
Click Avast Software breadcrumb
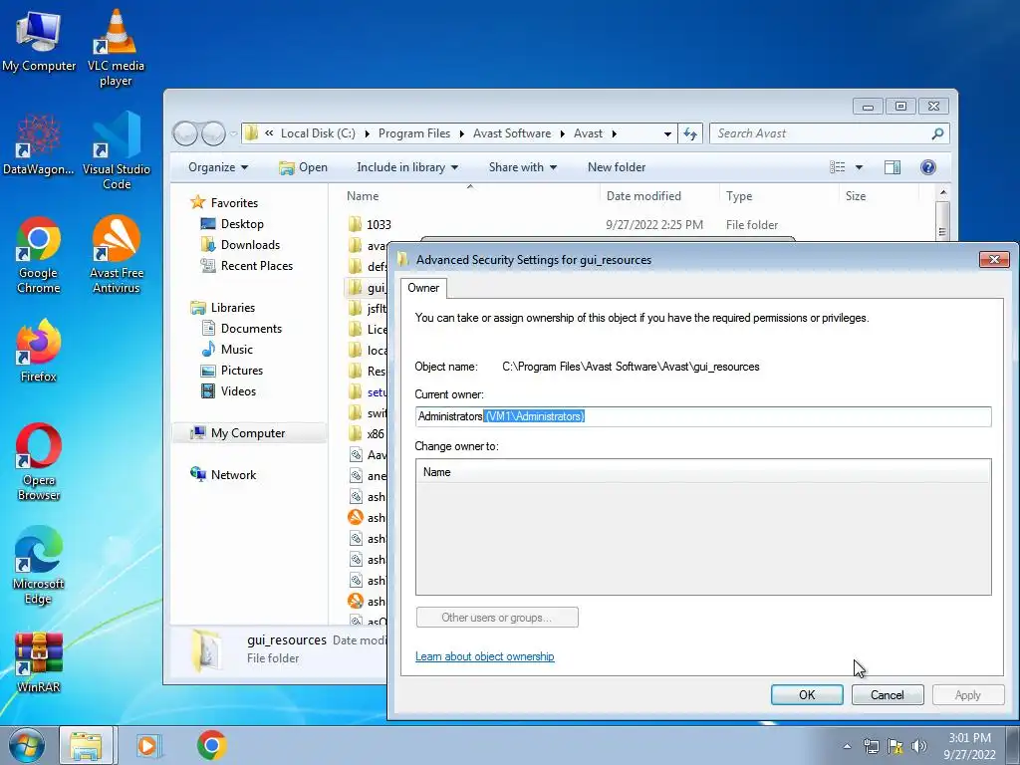coord(511,133)
